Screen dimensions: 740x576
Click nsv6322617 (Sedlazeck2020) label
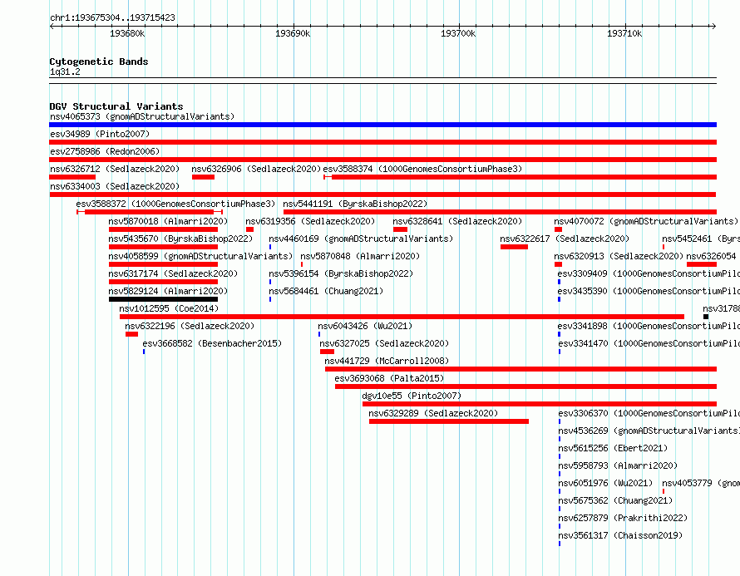pyautogui.click(x=565, y=239)
